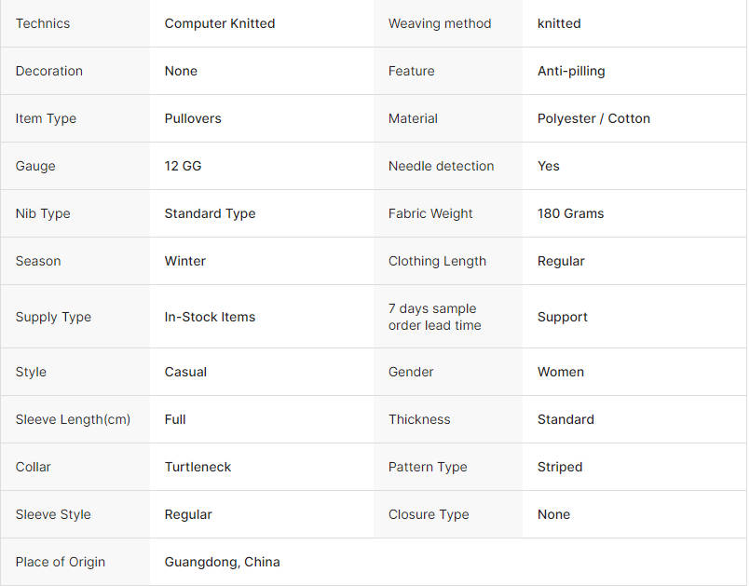
Task: Select the 'Guangdong, China' origin value
Action: click(x=222, y=562)
